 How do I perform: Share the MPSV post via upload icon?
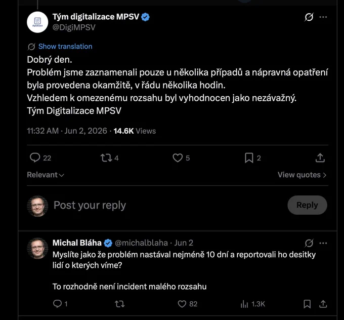click(320, 157)
